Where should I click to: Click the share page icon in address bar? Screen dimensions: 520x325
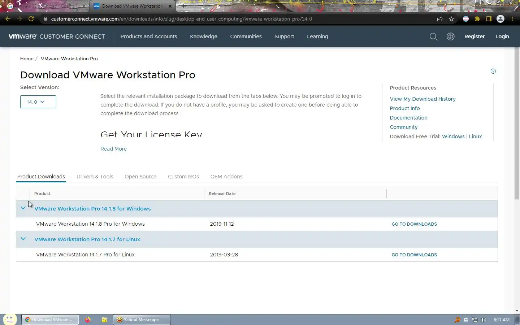point(440,19)
